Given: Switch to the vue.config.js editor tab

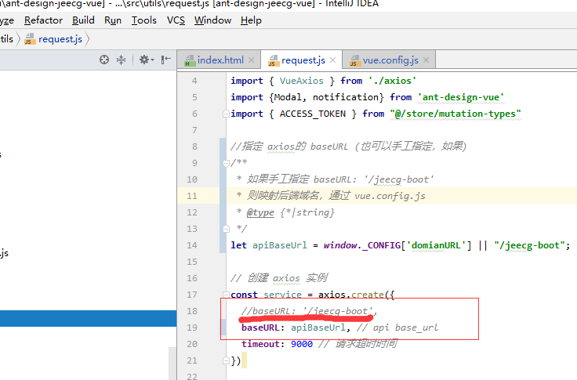Looking at the screenshot, I should tap(390, 60).
